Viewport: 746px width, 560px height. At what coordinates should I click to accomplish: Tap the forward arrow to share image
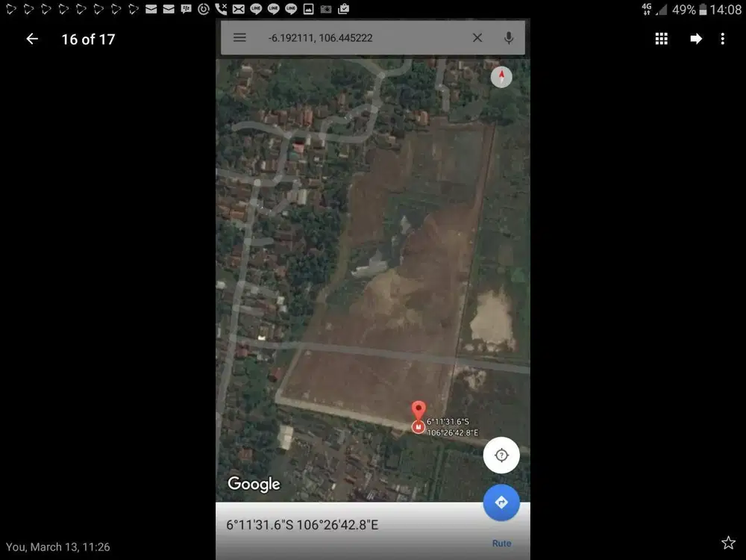(696, 39)
